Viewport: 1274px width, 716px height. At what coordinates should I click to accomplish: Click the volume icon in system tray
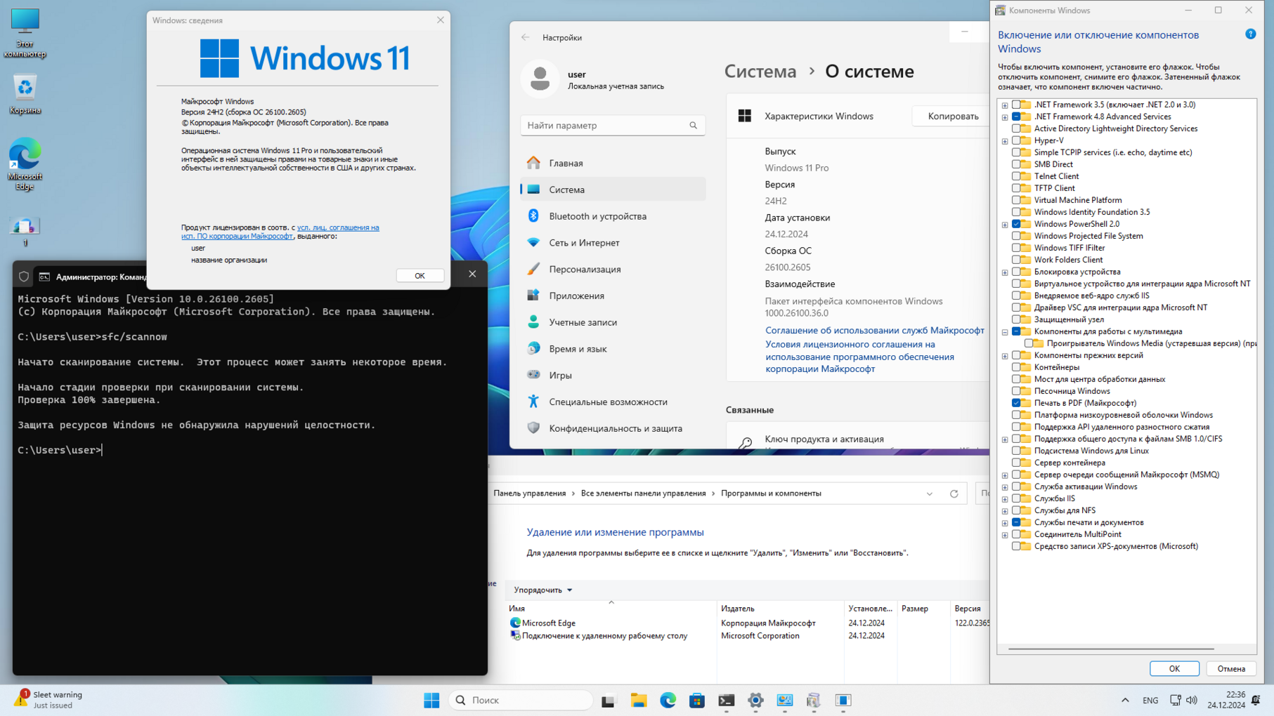tap(1192, 700)
